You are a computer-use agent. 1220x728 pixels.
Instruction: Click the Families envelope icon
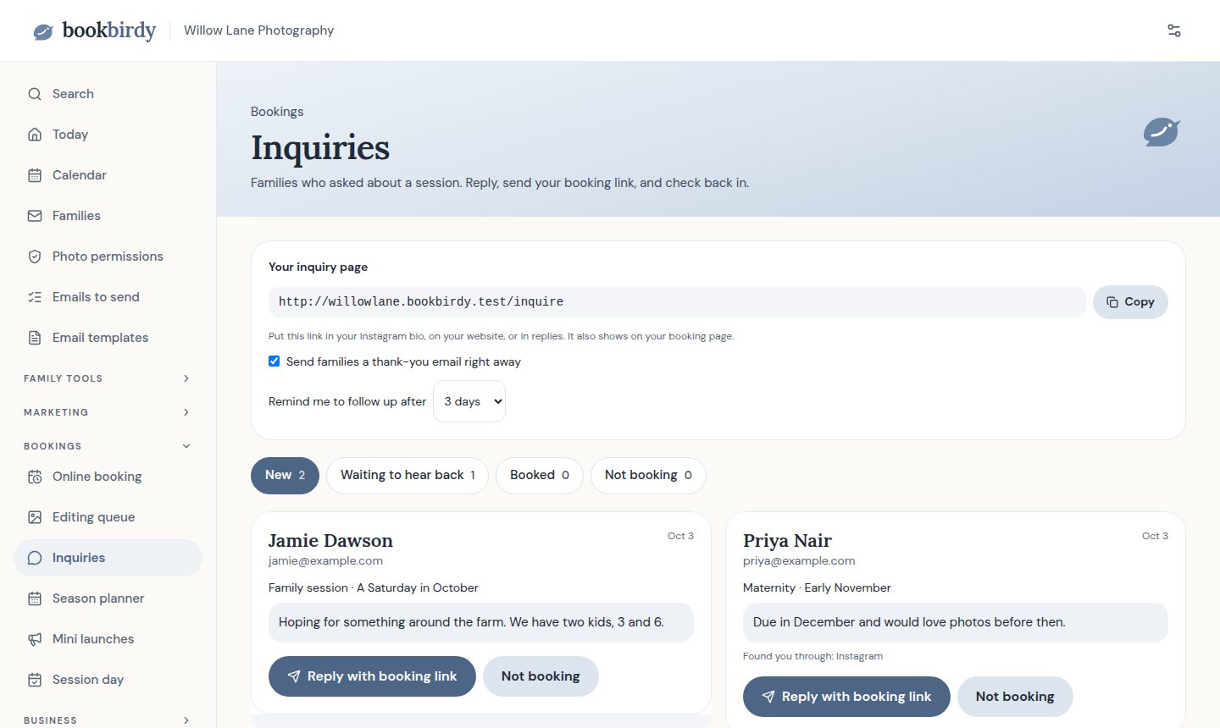(x=35, y=216)
